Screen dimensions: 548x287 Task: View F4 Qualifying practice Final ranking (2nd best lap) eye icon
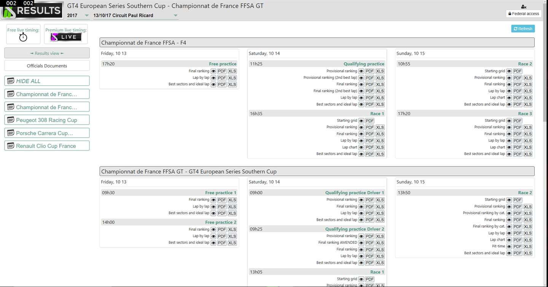pos(361,91)
